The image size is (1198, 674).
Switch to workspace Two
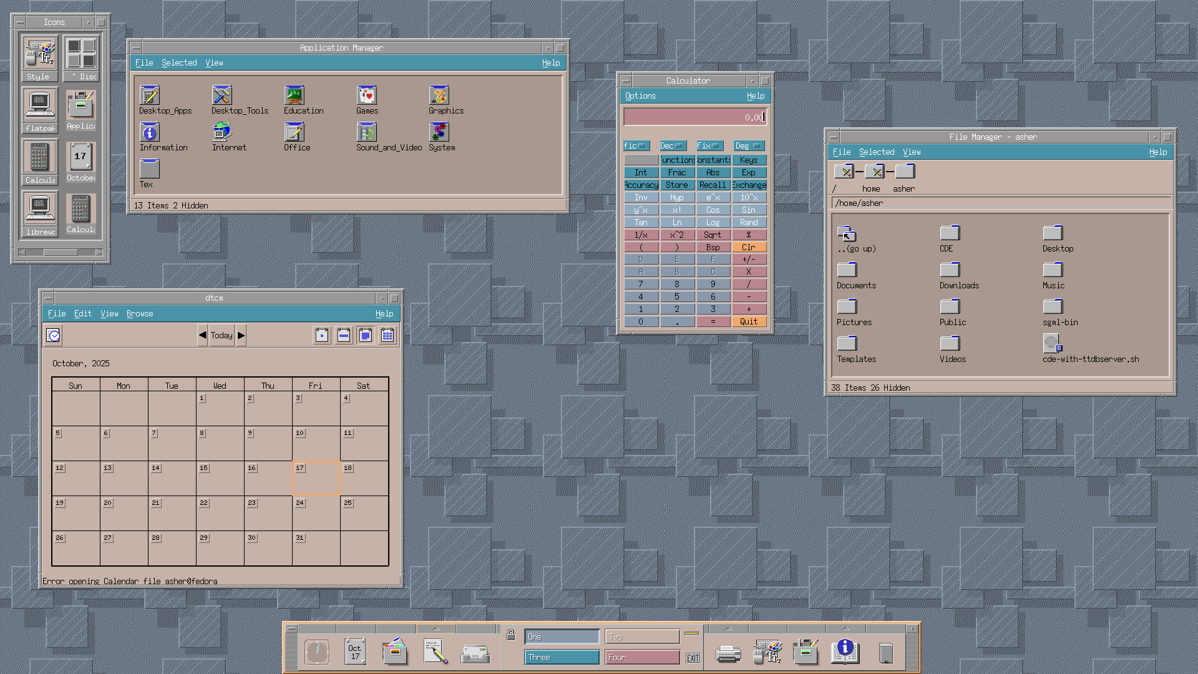(x=642, y=637)
